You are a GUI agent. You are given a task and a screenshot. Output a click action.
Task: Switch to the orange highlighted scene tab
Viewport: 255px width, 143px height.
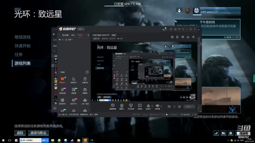[x=80, y=35]
